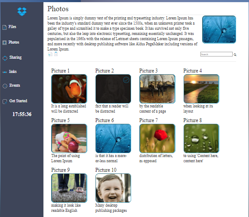Click the large blue dandelion header image
Screen dimensions: 249x217
coord(219,29)
